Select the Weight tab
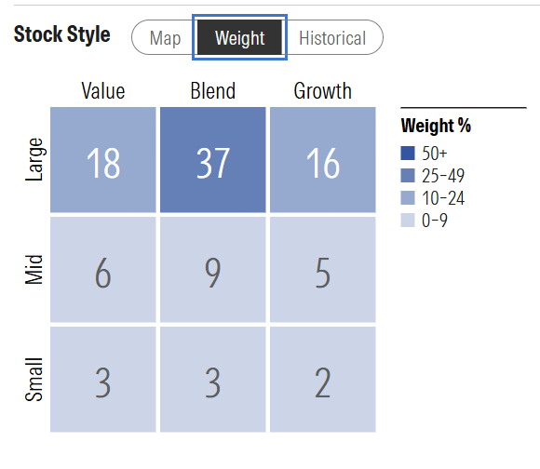Screen dimensions: 540x469 point(239,37)
